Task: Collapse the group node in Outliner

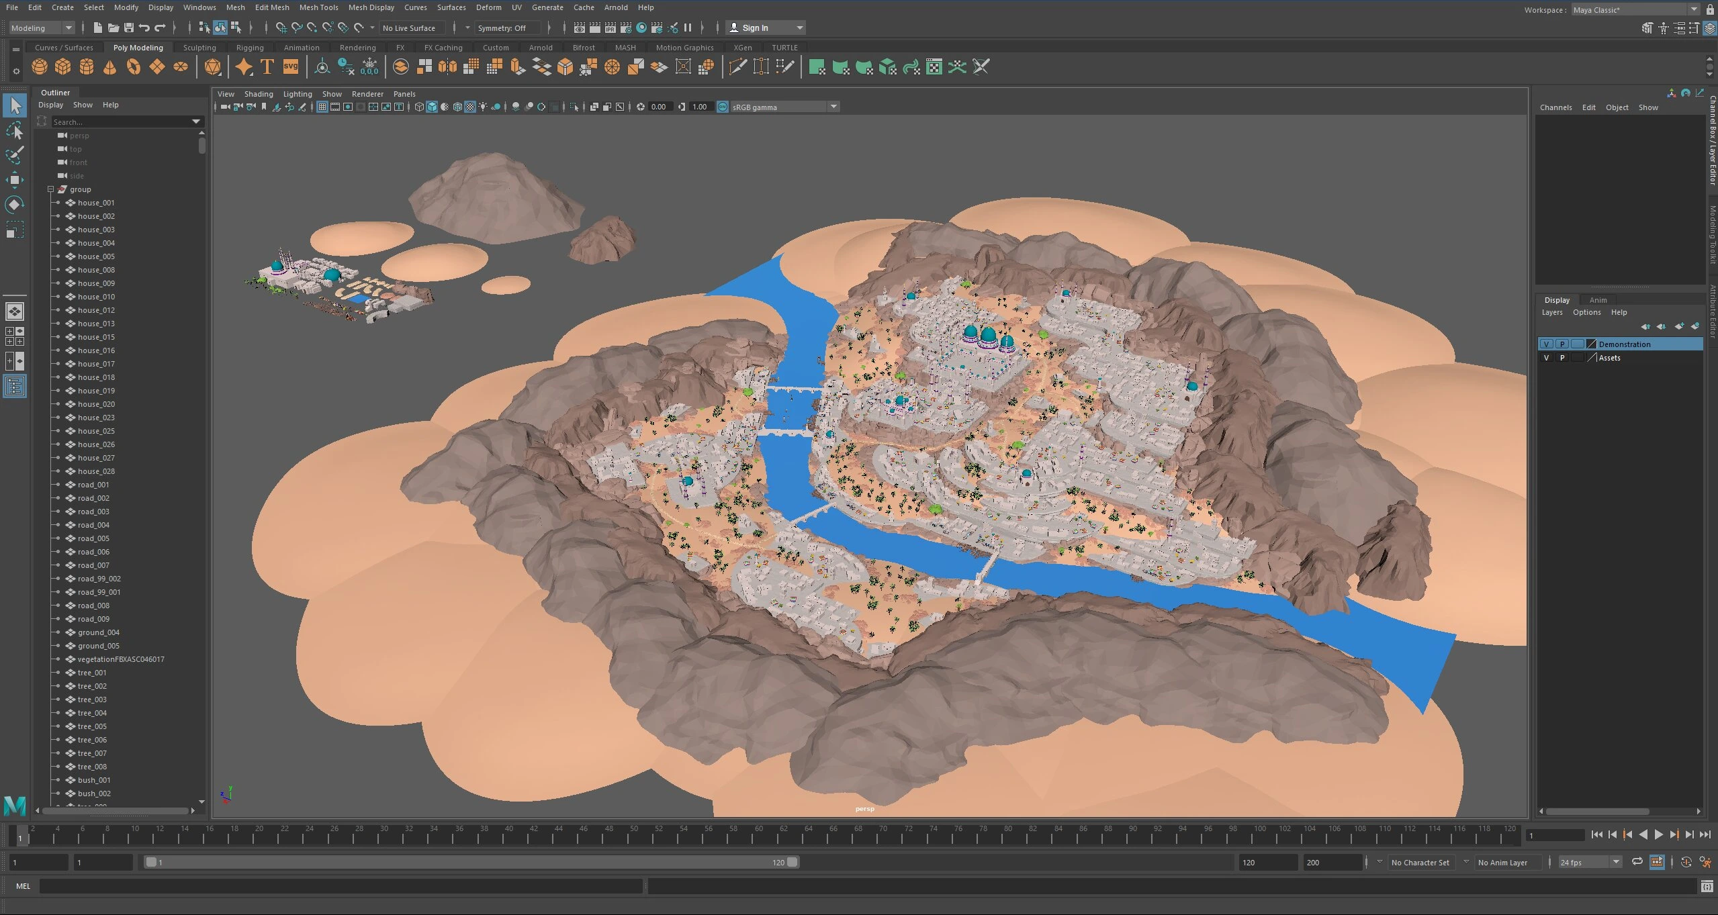Action: coord(50,189)
